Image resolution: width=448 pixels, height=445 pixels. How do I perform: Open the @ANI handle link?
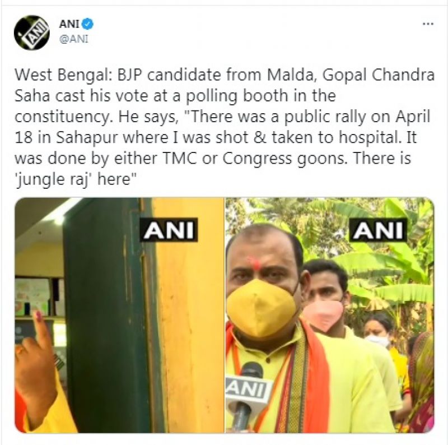click(74, 39)
